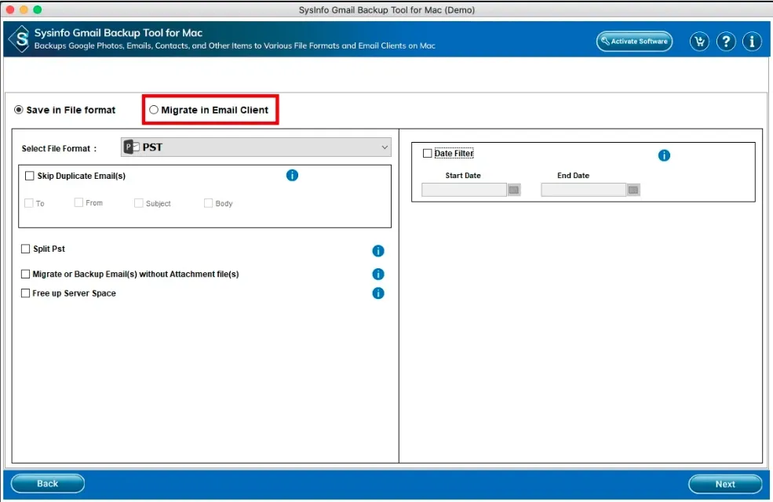Image resolution: width=773 pixels, height=502 pixels.
Task: Click the Sysinfo Gmail Backup Tool heading
Action: (119, 33)
